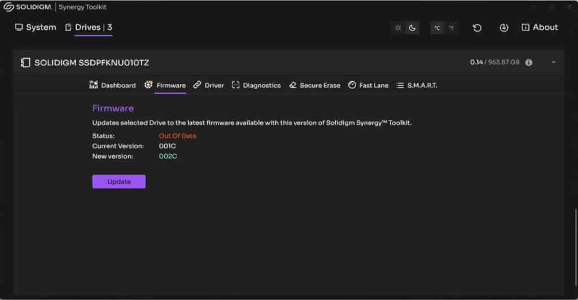This screenshot has width=578, height=300.
Task: Click the Driver link icon
Action: click(197, 85)
